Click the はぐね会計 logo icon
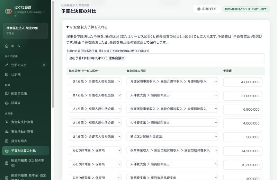277x180 pixels. pos(8,11)
